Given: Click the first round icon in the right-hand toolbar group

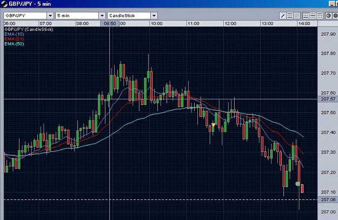Looking at the screenshot, I should tap(328, 16).
